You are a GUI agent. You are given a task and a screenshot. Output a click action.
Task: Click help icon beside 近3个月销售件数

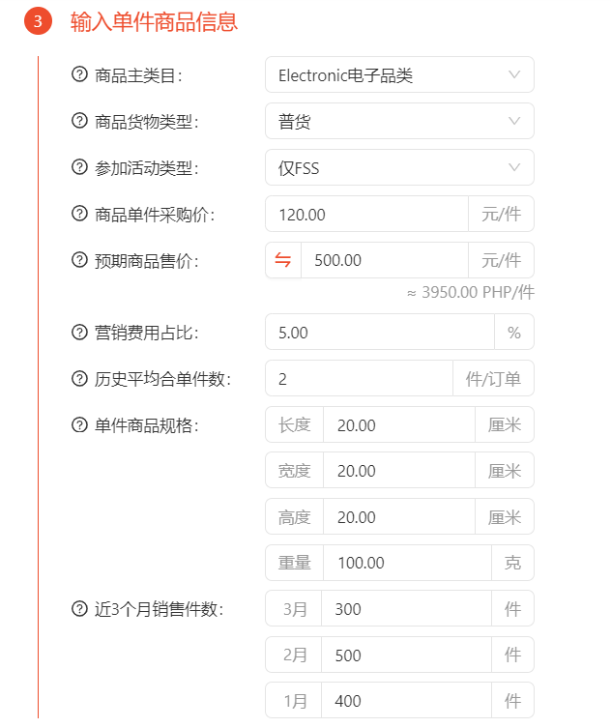(79, 609)
